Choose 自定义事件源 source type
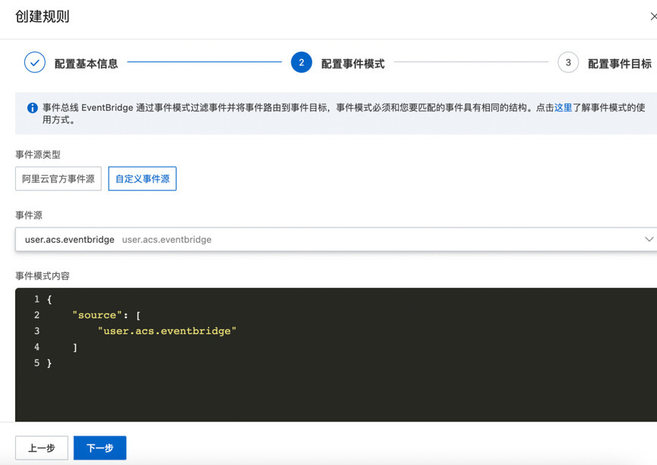The width and height of the screenshot is (657, 465). [142, 179]
